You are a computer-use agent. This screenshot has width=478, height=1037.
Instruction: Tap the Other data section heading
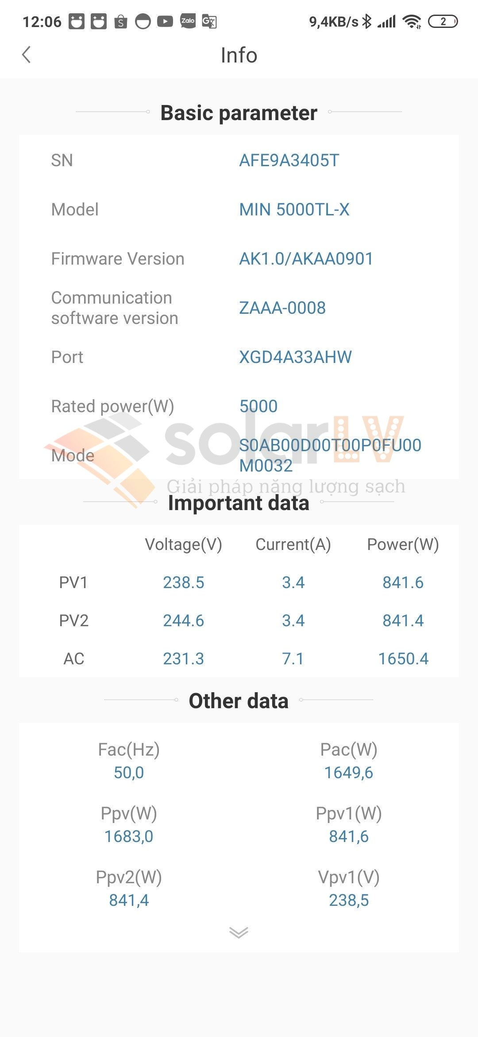pos(239,701)
